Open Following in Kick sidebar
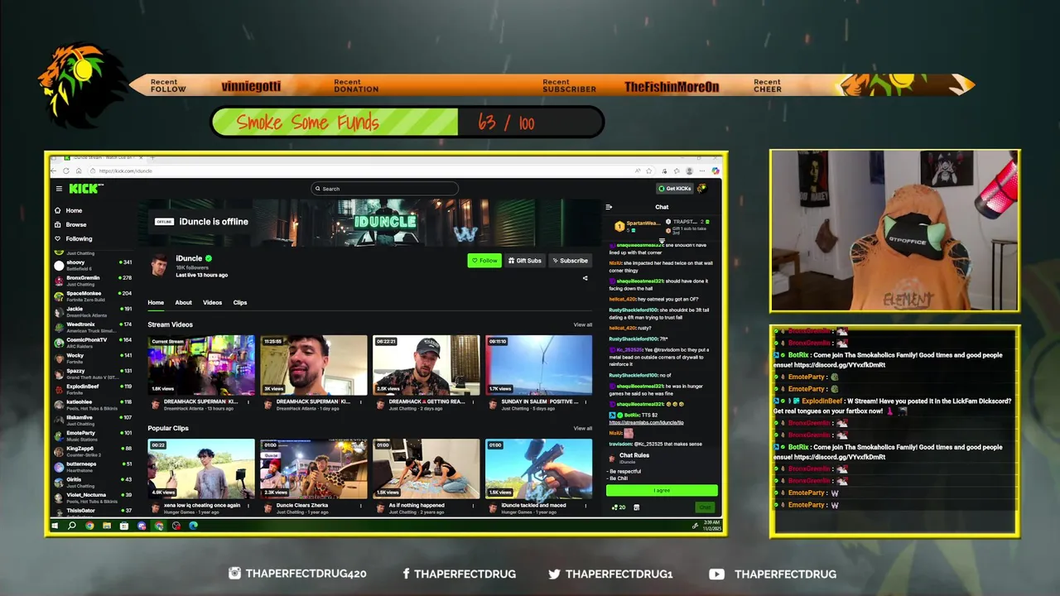The height and width of the screenshot is (596, 1060). click(x=73, y=238)
